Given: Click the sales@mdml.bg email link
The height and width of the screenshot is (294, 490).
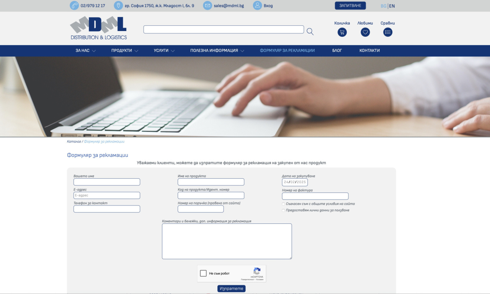Looking at the screenshot, I should coord(229,6).
